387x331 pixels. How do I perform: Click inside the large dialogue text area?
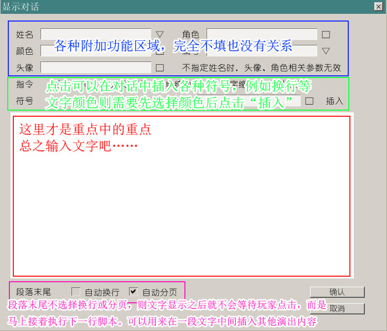coord(182,196)
